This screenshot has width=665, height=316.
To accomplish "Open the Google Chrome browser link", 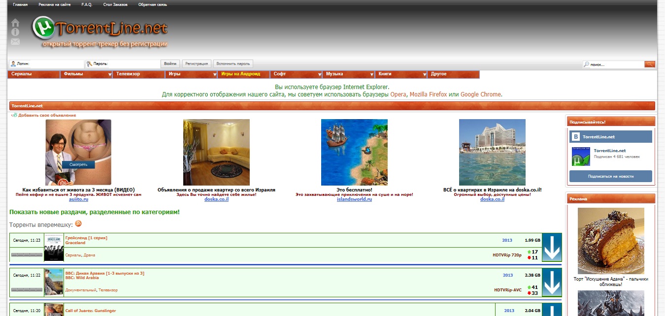I will pyautogui.click(x=481, y=94).
